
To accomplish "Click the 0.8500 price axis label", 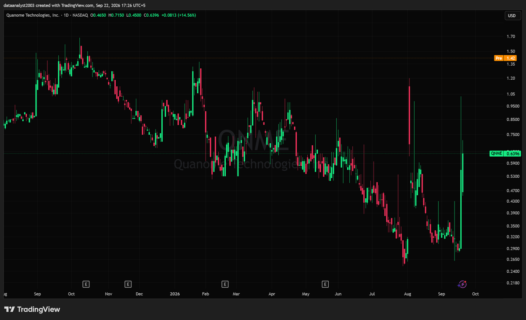I will (512, 120).
